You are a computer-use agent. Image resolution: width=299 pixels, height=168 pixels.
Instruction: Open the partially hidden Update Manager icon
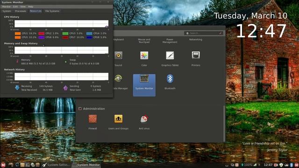(x=118, y=78)
